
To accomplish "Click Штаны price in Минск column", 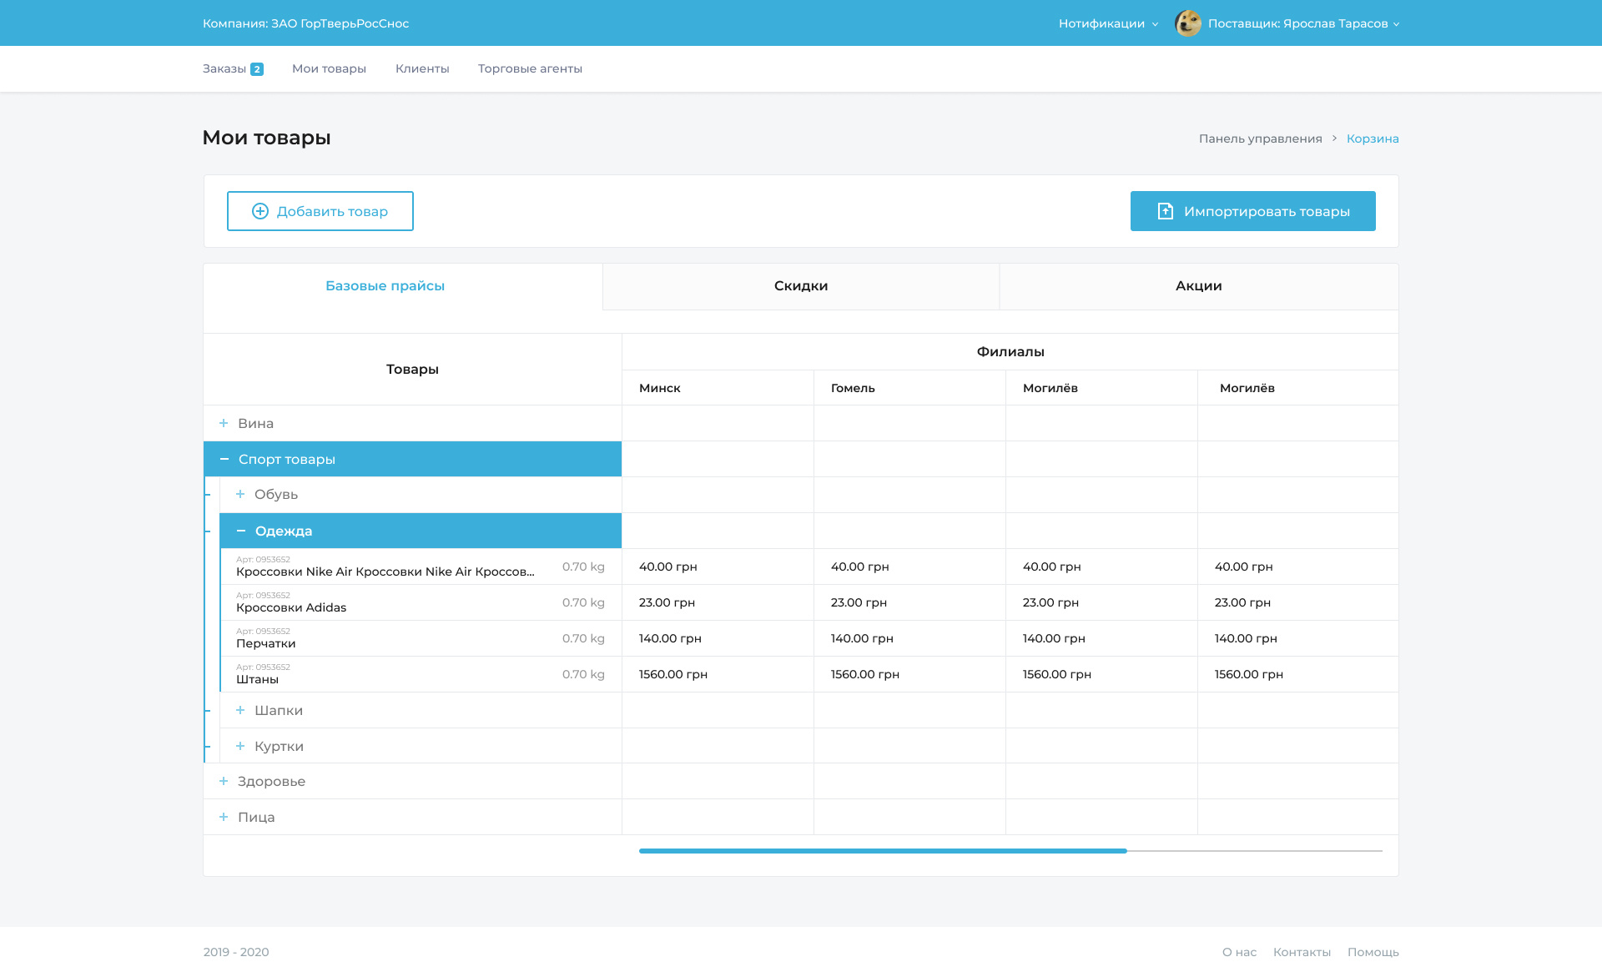I will tap(673, 674).
